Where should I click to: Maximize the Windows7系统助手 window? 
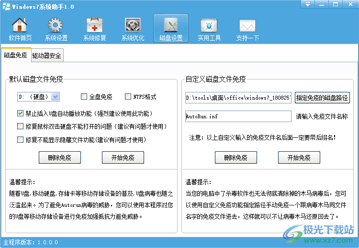[x=336, y=4]
